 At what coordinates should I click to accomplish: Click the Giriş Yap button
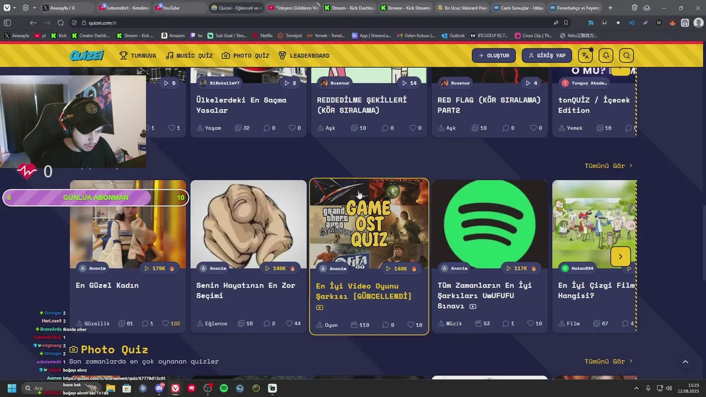tap(547, 56)
